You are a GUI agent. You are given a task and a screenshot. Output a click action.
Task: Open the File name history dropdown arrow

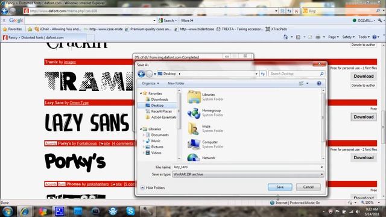coord(321,167)
